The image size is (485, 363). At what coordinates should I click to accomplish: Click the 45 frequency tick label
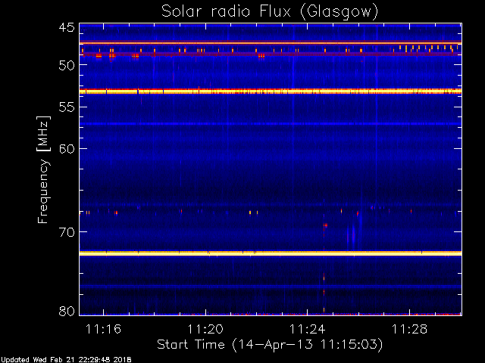67,28
